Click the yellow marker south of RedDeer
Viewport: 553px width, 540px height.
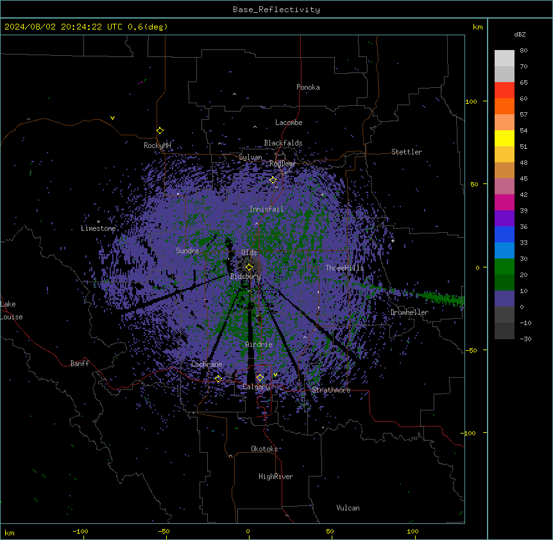[x=273, y=180]
